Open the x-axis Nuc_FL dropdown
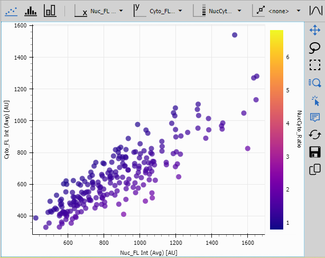The height and width of the screenshot is (258, 325). (107, 11)
